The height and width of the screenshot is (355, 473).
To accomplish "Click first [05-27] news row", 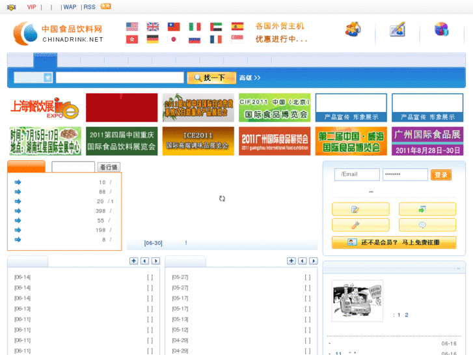I will 241,277.
